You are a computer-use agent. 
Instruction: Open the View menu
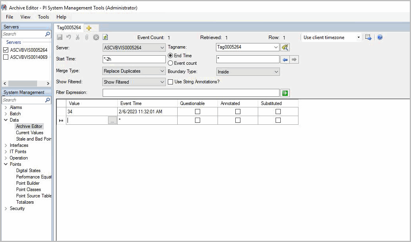[x=25, y=17]
